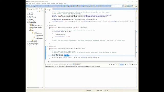Close the Main.java editor tab
164x92 pixels.
pos(52,9)
